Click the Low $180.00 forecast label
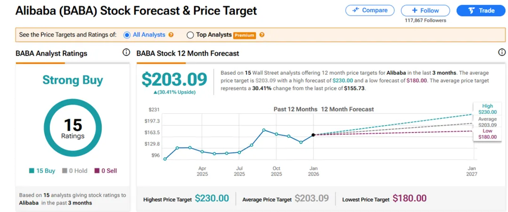The width and height of the screenshot is (508, 212). click(x=487, y=134)
